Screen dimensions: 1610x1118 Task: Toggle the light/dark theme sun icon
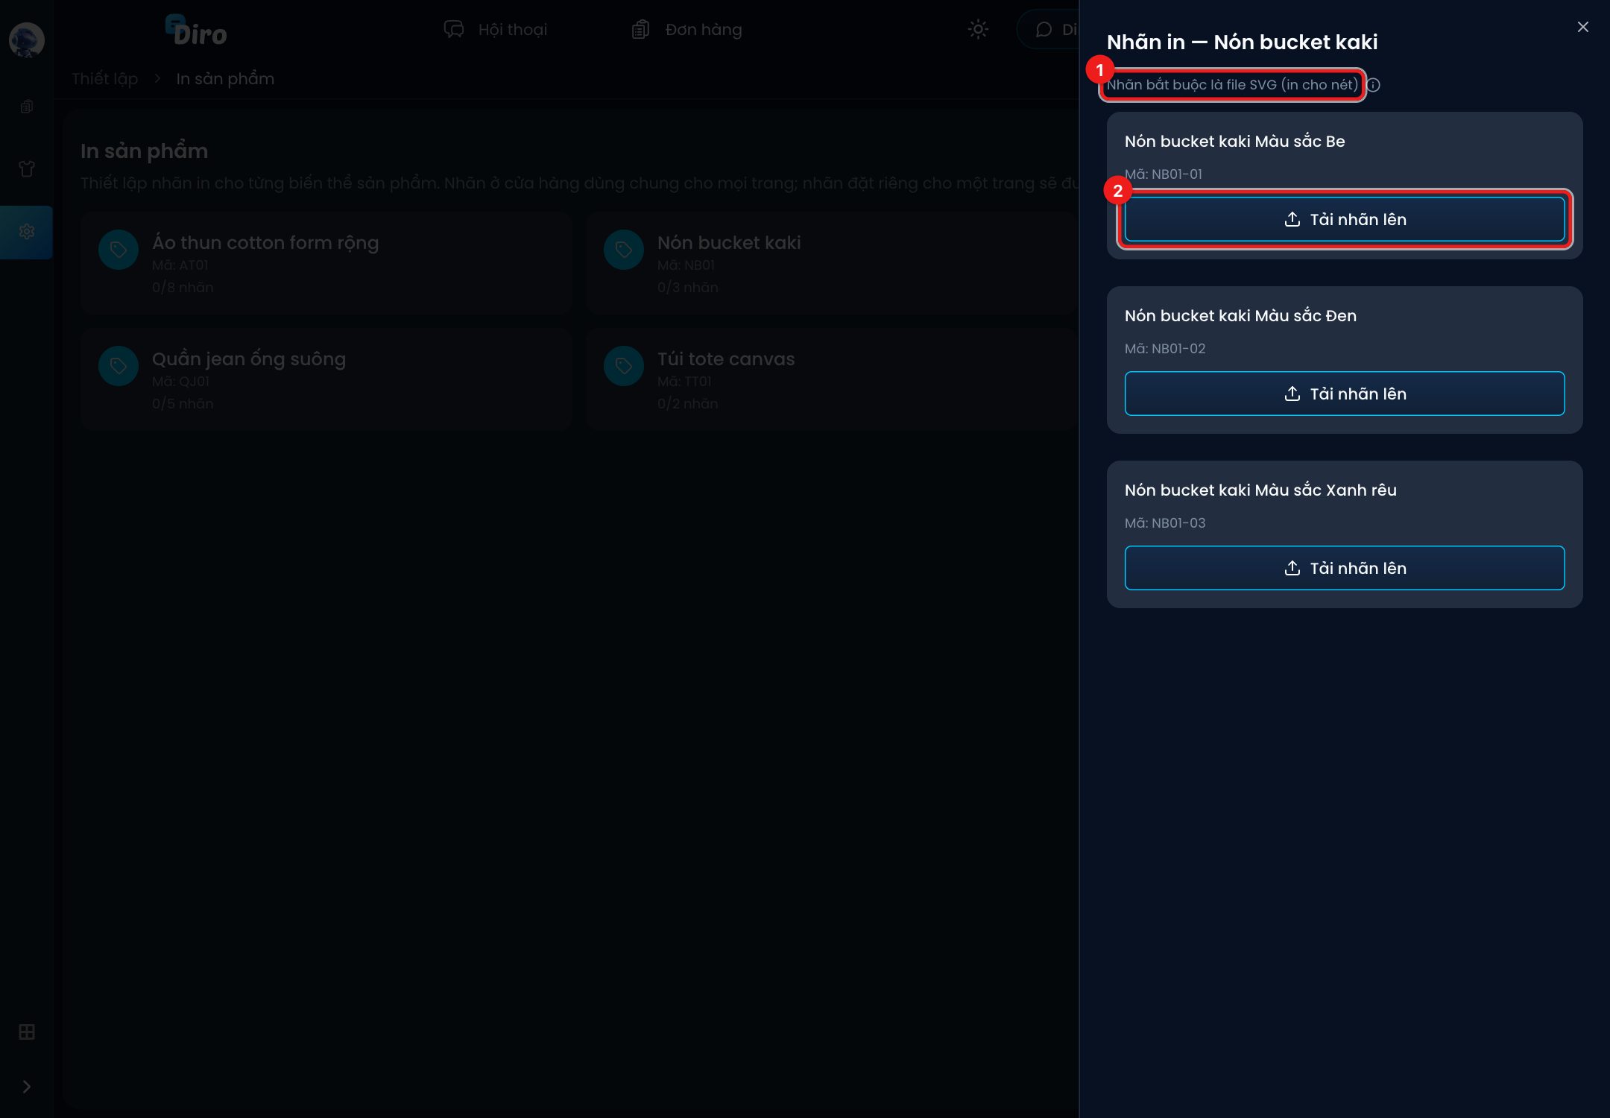coord(978,29)
